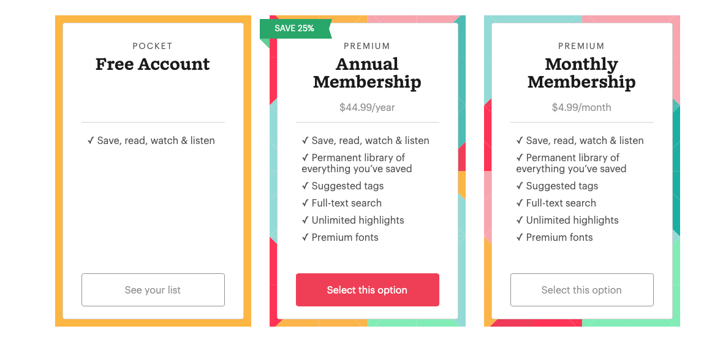The width and height of the screenshot is (723, 345).
Task: Choose Monthly Membership's Select this option button
Action: [x=582, y=290]
